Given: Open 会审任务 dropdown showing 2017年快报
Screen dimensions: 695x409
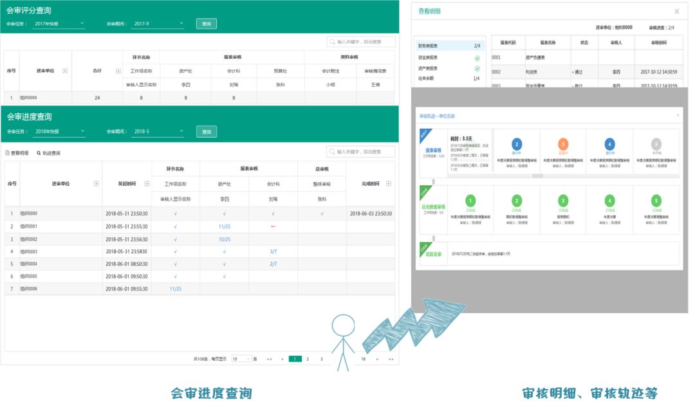Looking at the screenshot, I should click(x=59, y=24).
